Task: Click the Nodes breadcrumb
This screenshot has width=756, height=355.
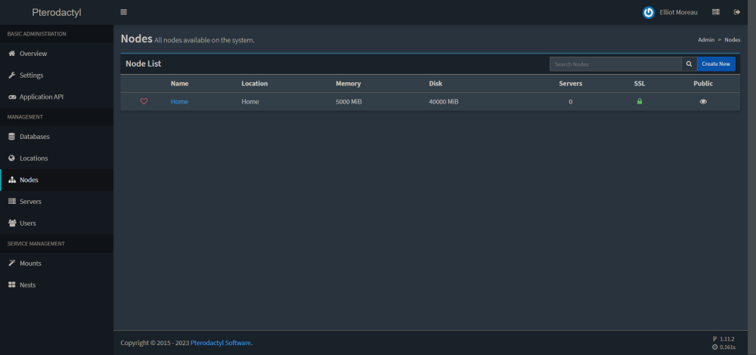Action: (733, 40)
